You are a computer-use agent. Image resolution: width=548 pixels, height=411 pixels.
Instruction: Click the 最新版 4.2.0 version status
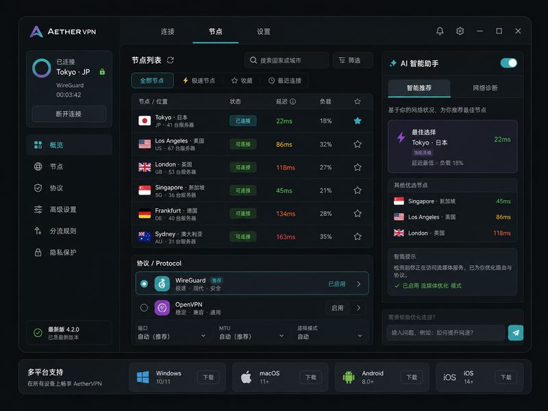[x=69, y=333]
